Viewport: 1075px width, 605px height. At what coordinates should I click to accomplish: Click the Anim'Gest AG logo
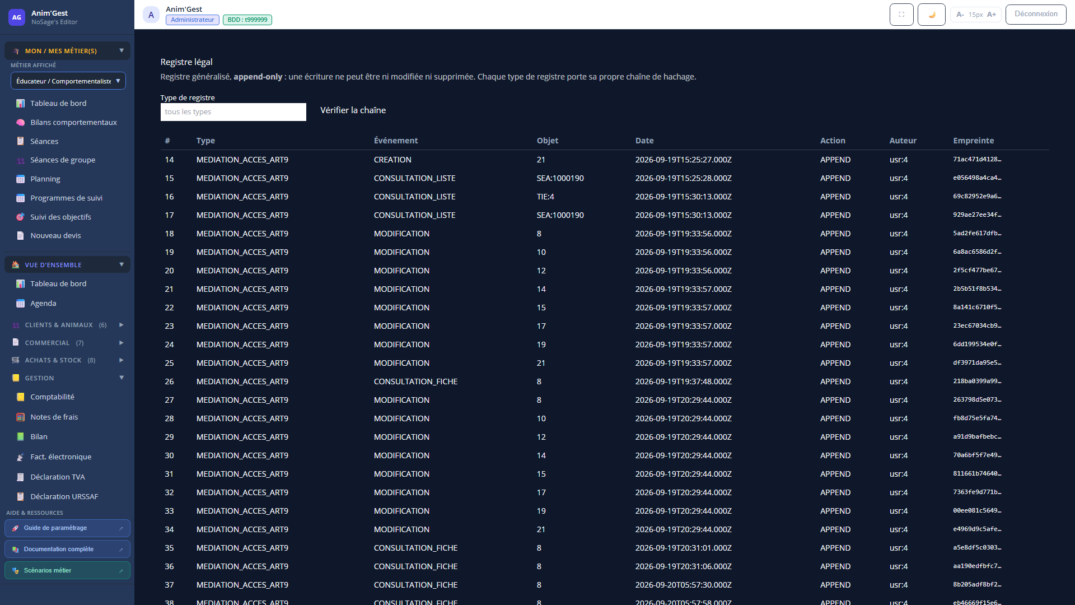[17, 17]
